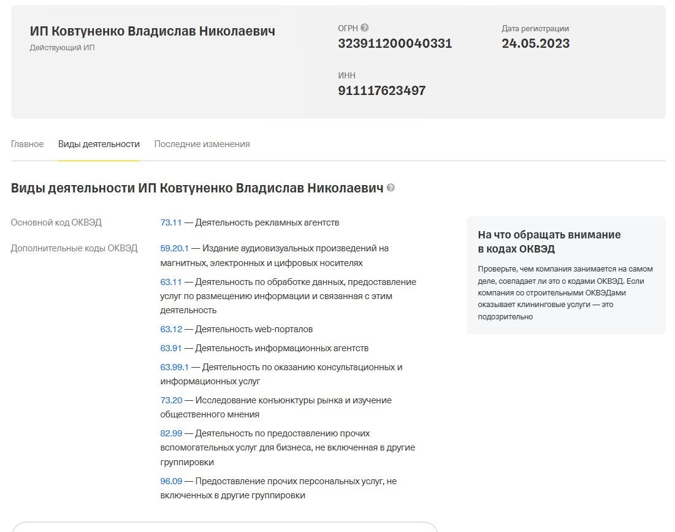
Task: Open the Последние изменения tab
Action: tap(201, 143)
